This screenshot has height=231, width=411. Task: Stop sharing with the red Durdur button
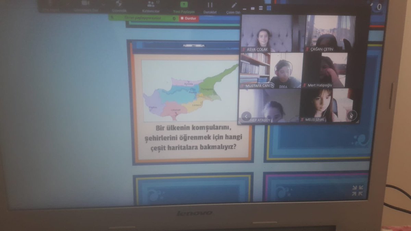189,18
